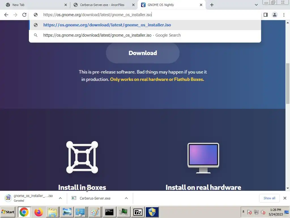The height and width of the screenshot is (218, 290).
Task: Choose the Google Search suggestion row
Action: click(145, 35)
